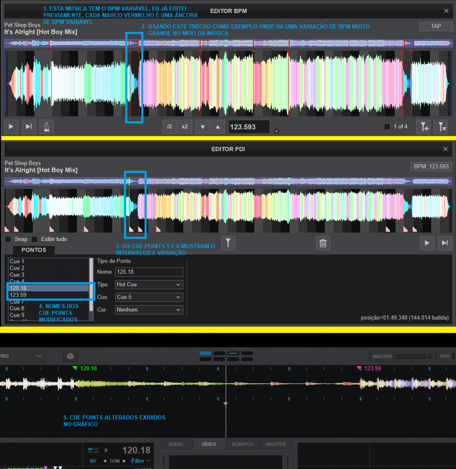The height and width of the screenshot is (469, 456).
Task: Open the F#m key dropdown
Action: click(141, 461)
